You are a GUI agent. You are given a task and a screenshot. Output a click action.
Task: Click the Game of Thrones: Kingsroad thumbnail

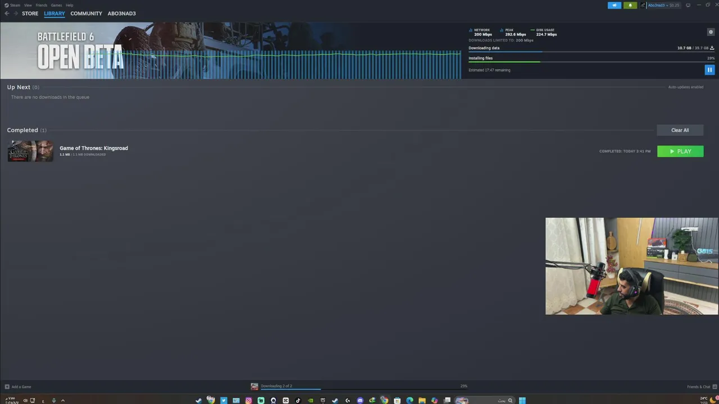[x=30, y=151]
